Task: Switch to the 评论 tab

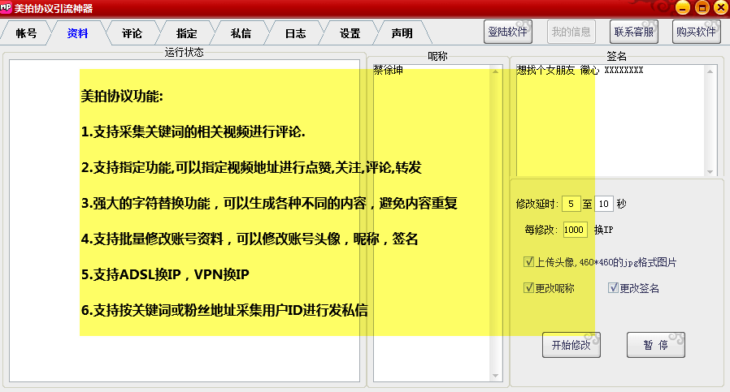Action: click(x=132, y=33)
